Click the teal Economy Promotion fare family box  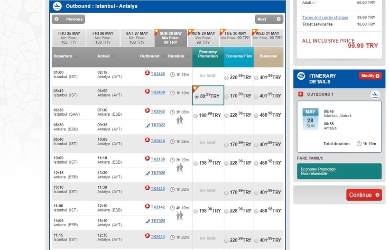(x=339, y=171)
